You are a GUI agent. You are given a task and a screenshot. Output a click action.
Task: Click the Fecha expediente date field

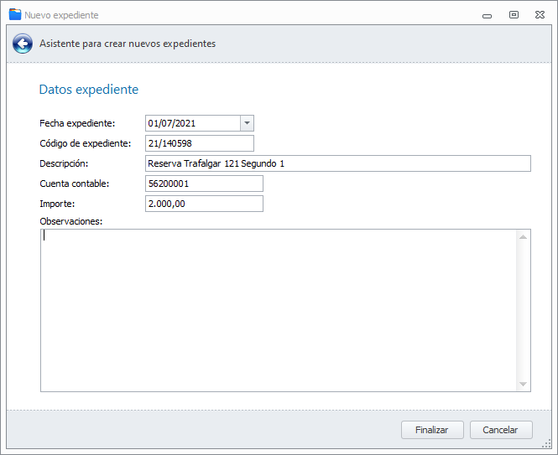(x=192, y=123)
